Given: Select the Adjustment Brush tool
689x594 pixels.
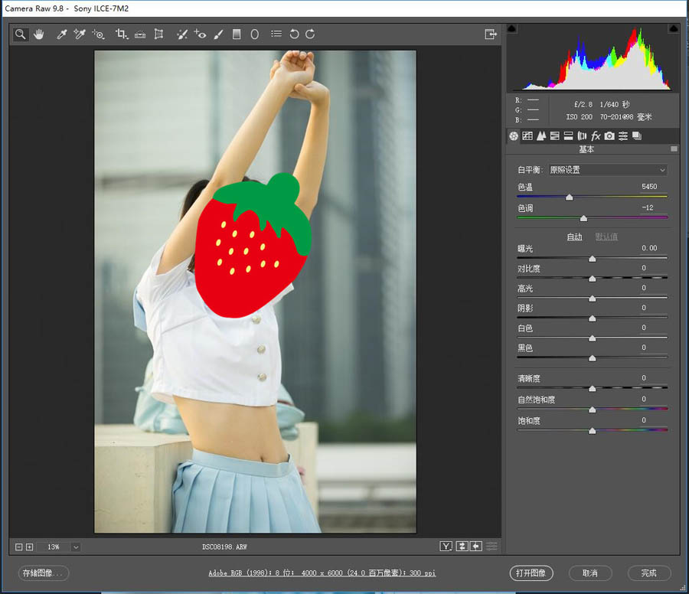Looking at the screenshot, I should 218,34.
